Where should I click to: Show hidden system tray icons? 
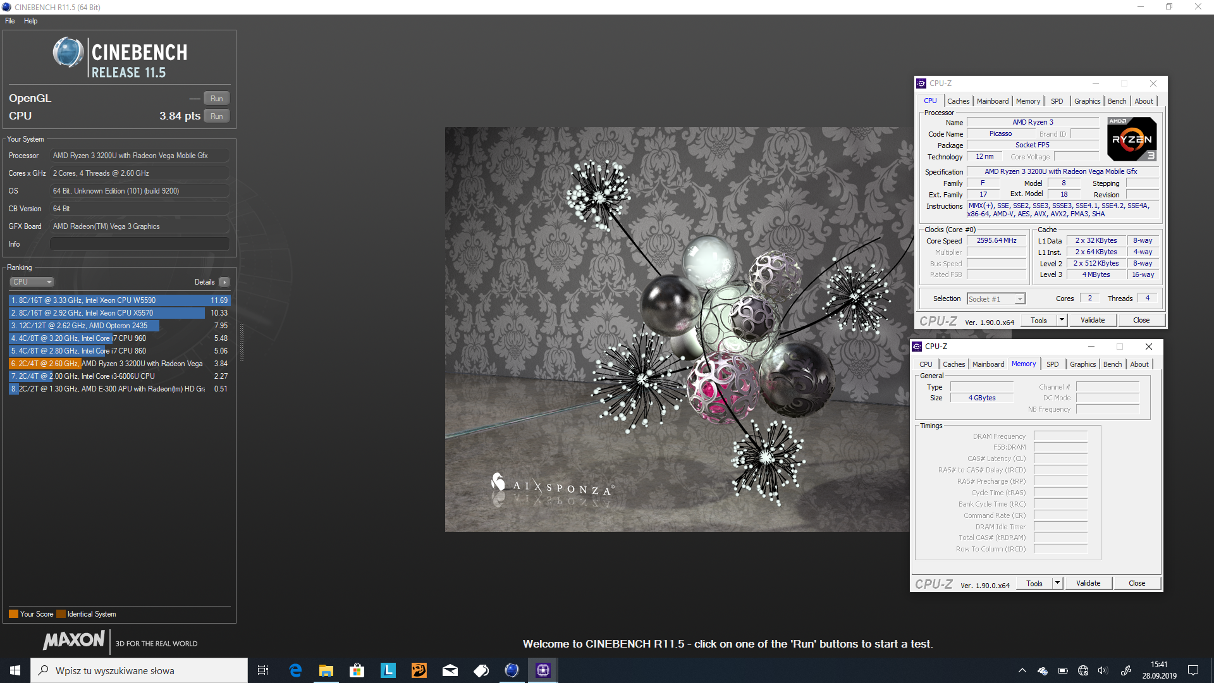pyautogui.click(x=1022, y=670)
